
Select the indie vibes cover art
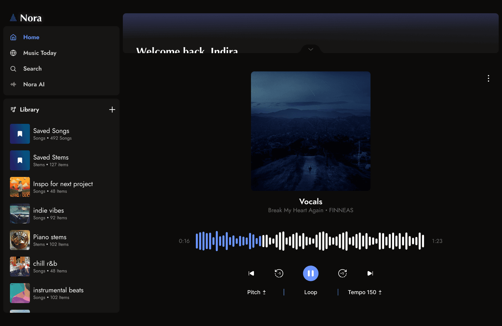click(x=20, y=213)
